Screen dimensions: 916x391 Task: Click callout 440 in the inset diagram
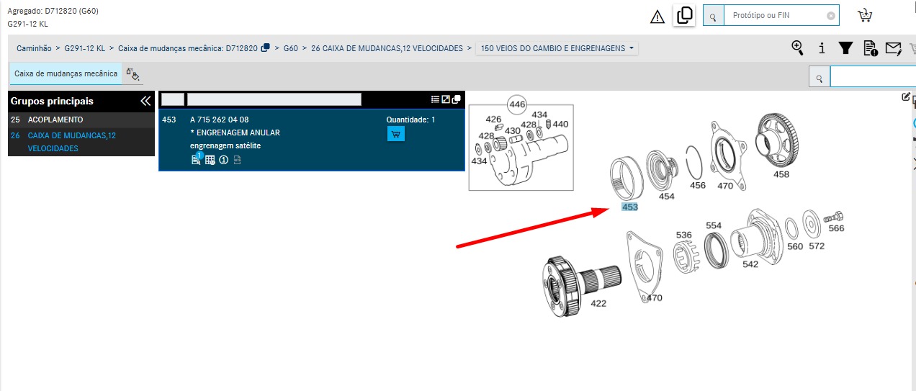[560, 124]
